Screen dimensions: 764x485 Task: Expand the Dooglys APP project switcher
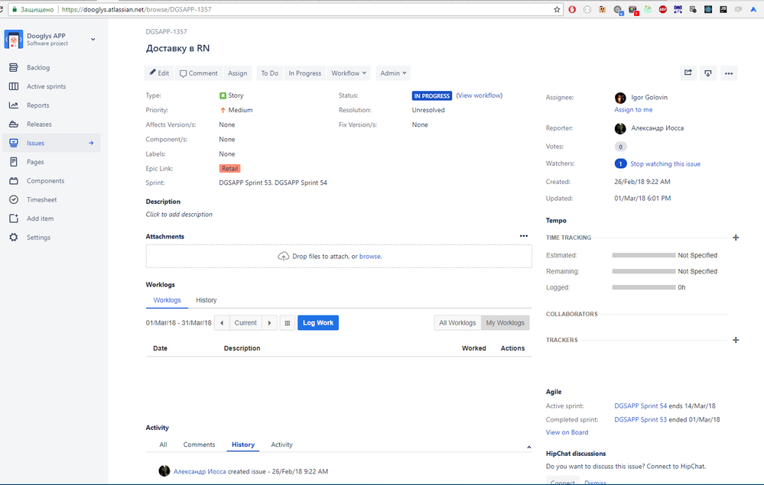click(93, 40)
